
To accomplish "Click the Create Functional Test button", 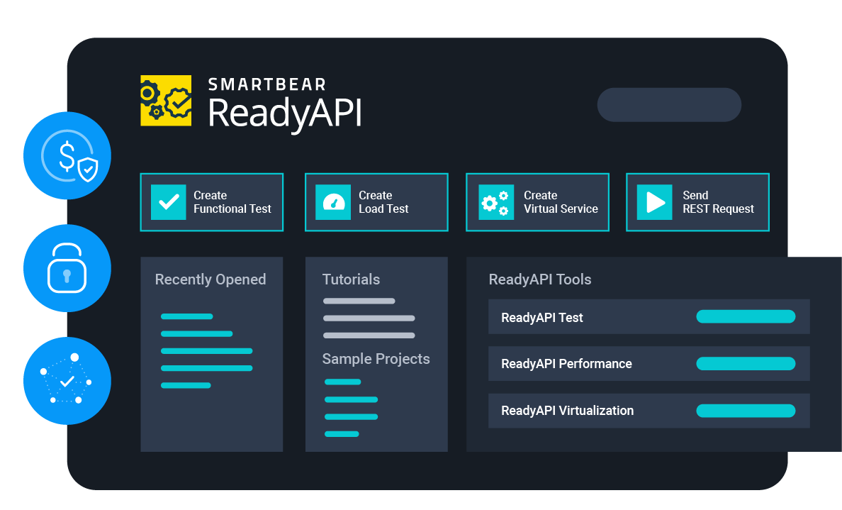I will pos(211,202).
